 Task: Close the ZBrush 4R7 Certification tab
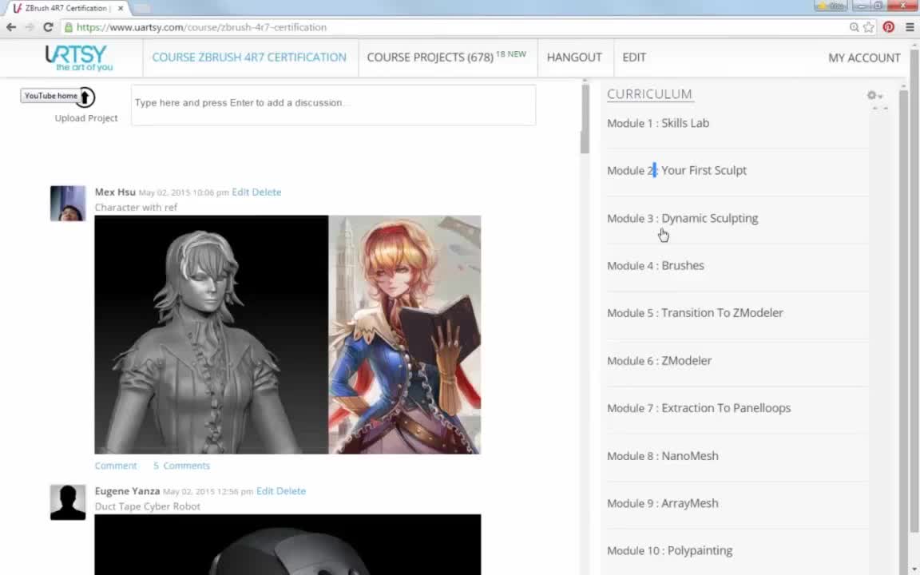(x=121, y=8)
